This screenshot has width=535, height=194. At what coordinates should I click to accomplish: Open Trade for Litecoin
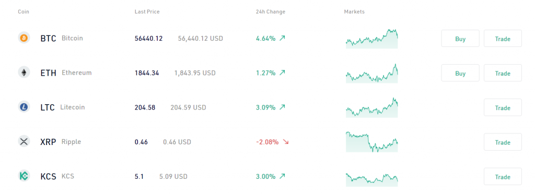pos(503,107)
